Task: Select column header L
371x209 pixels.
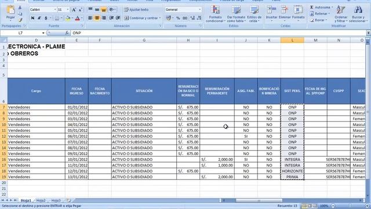Action: click(292, 40)
